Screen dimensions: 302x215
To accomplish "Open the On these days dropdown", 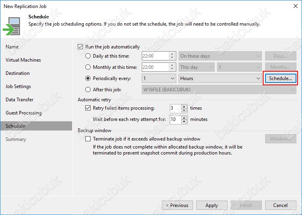I will click(x=220, y=56).
